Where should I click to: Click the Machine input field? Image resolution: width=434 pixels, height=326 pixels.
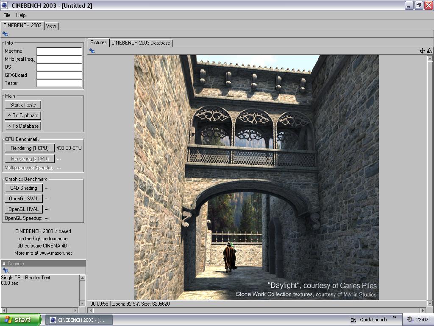(x=59, y=51)
